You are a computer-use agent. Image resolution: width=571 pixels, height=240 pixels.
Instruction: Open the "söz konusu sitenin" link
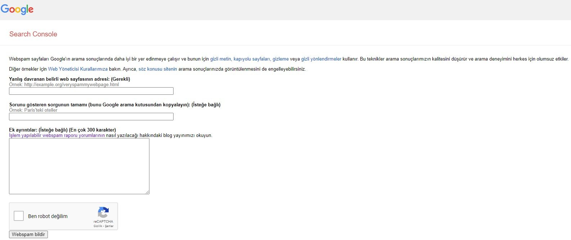pos(158,69)
